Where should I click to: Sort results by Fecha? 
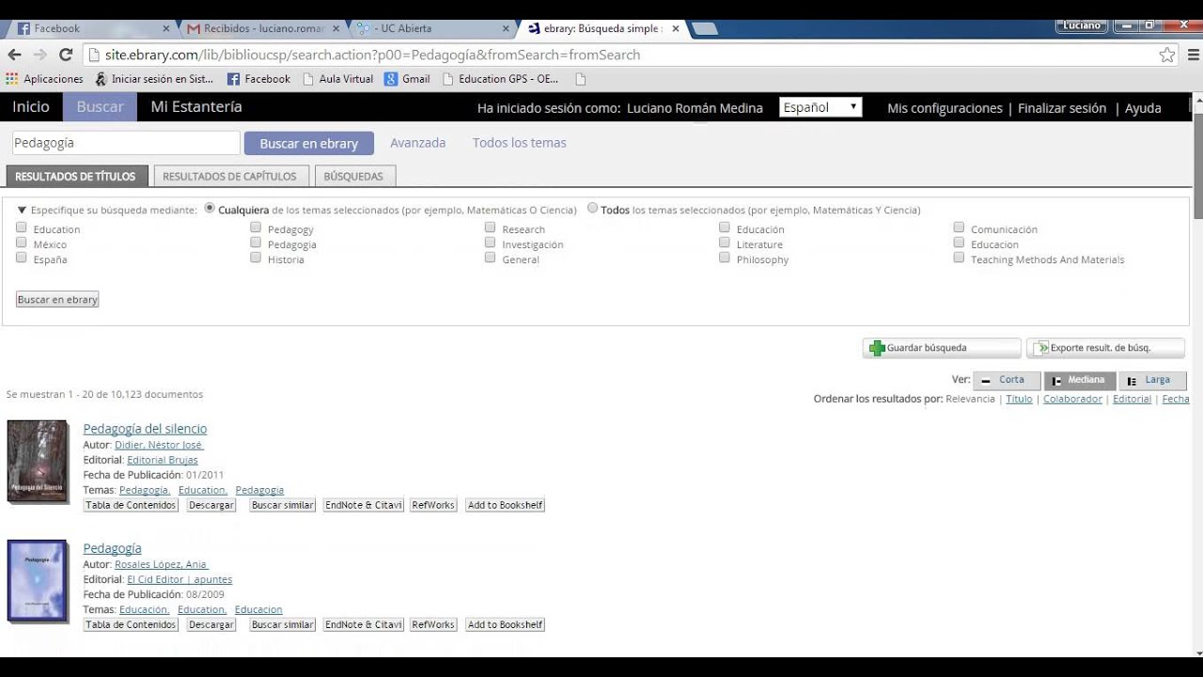click(1176, 399)
